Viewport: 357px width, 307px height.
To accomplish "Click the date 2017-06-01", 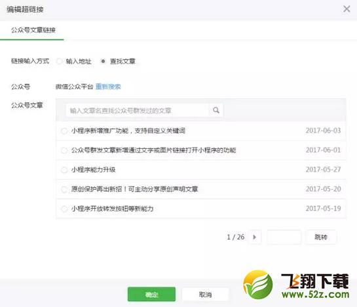I will tap(323, 150).
